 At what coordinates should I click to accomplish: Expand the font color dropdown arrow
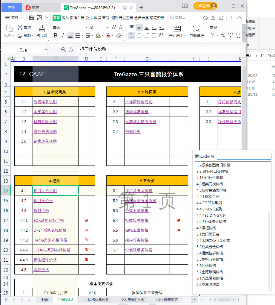113,36
